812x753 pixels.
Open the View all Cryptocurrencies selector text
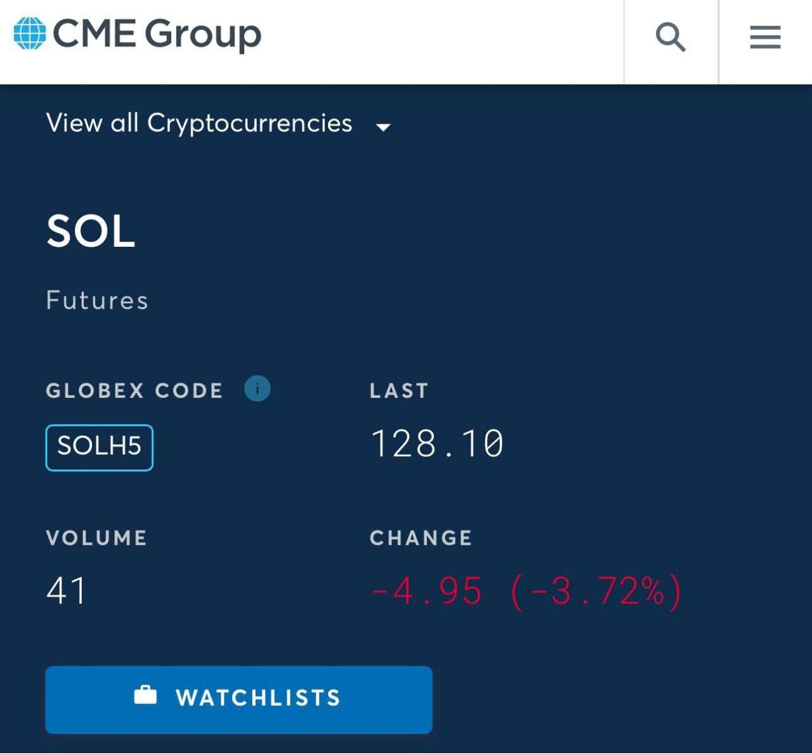coord(199,123)
